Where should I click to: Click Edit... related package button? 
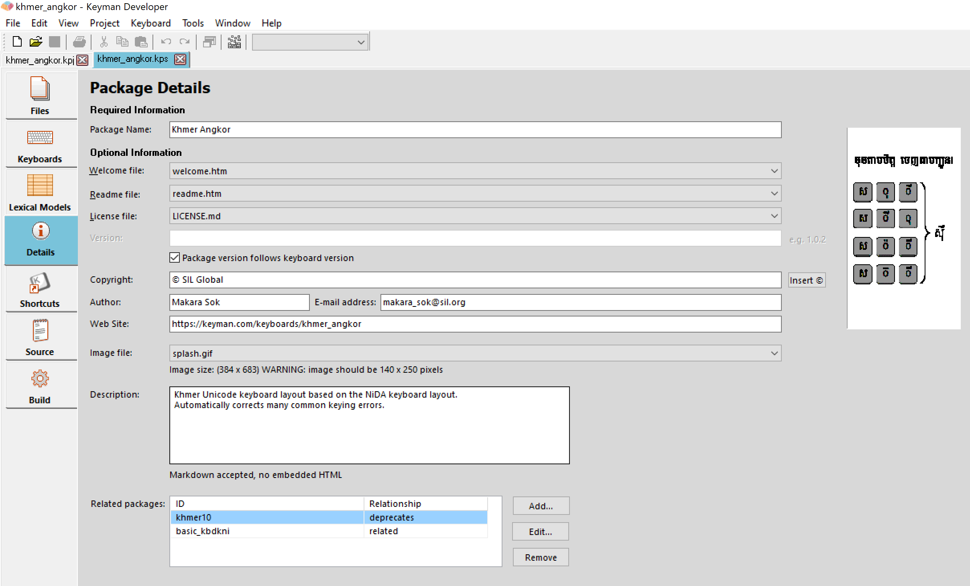[541, 532]
